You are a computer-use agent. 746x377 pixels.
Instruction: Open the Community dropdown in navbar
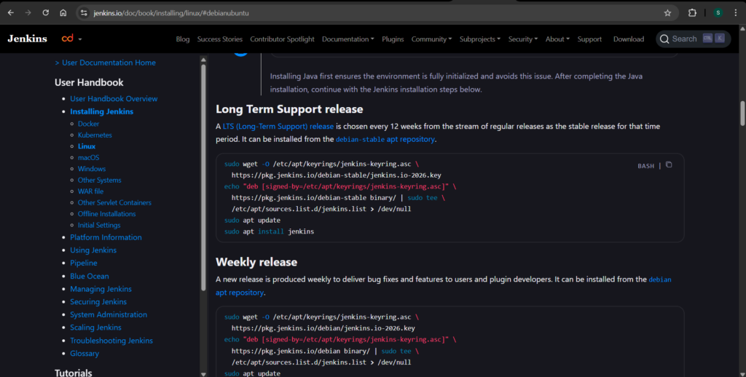click(431, 39)
